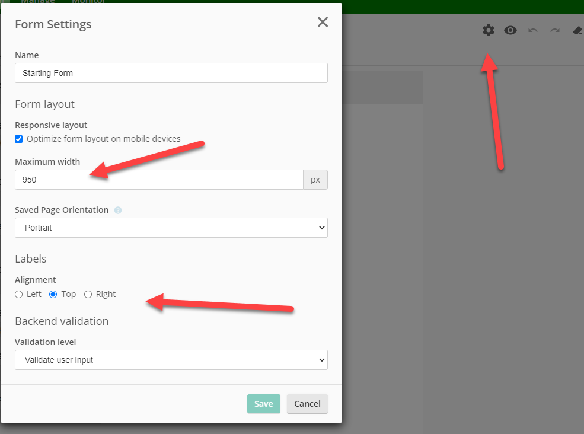Toggle Optimize form layout on mobile devices
Screen dimensions: 584x434
[x=19, y=139]
